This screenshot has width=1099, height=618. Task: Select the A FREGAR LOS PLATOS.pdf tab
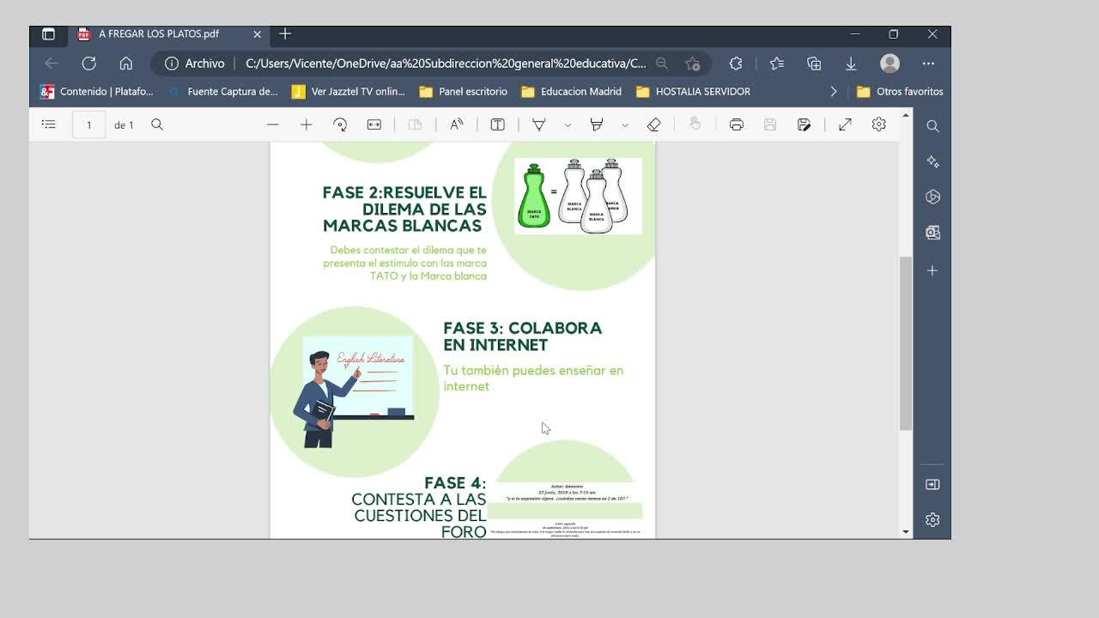click(159, 34)
